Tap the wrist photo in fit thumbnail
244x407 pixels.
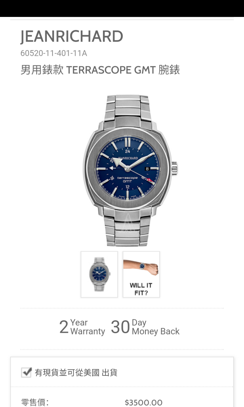[x=141, y=267]
